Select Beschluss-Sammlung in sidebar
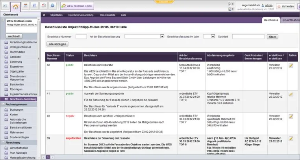 click(x=19, y=99)
